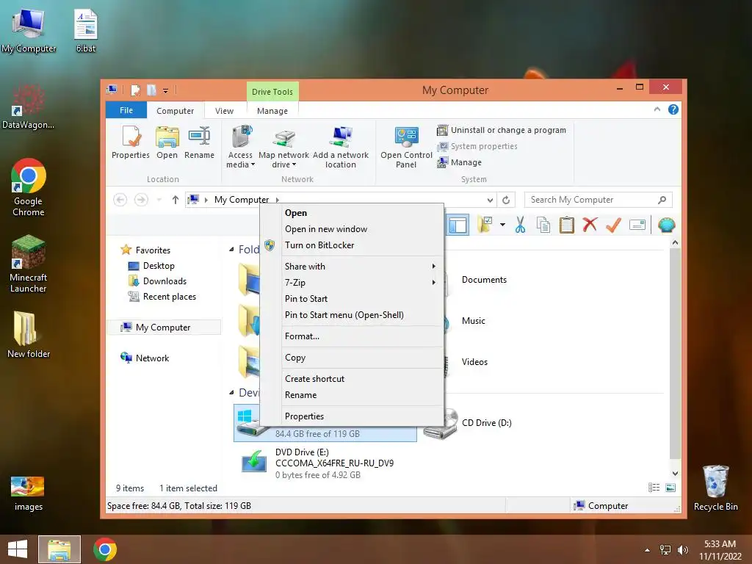Click the Forward navigation arrow
The image size is (752, 564).
pos(141,200)
